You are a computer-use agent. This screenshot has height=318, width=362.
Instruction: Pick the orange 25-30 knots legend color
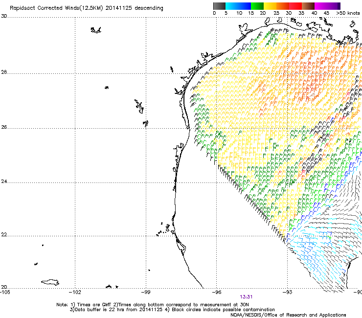pos(283,6)
